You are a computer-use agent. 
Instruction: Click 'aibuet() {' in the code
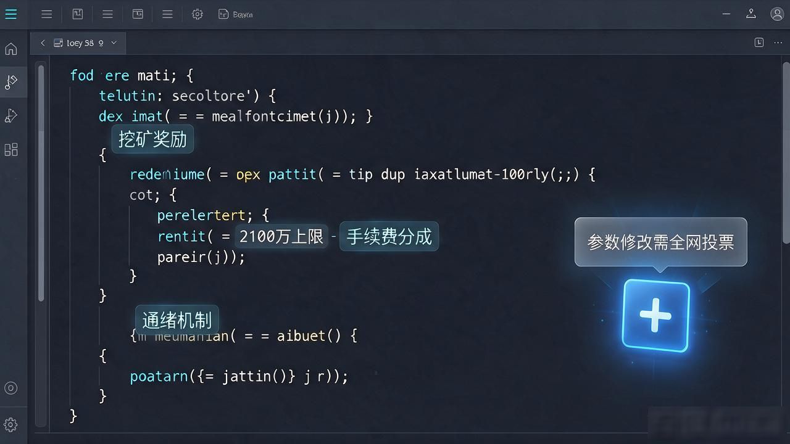pos(317,335)
